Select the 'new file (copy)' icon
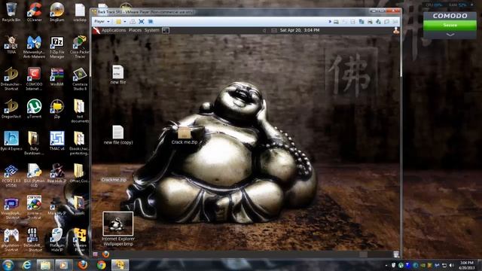The width and height of the screenshot is (482, 271). coord(118,135)
